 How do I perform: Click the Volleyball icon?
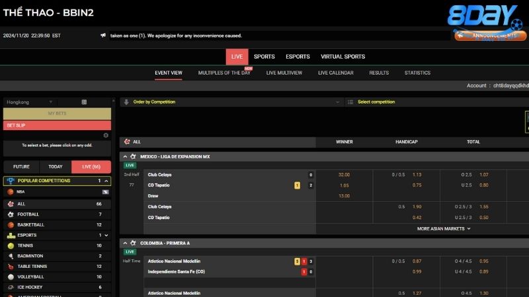click(11, 277)
